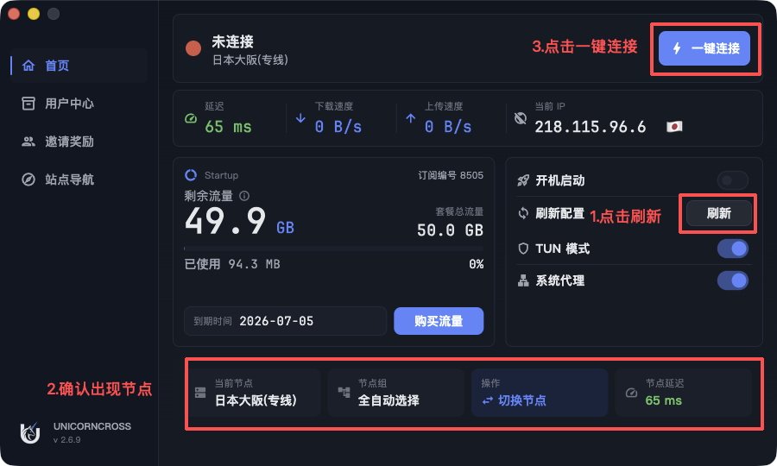Click the 订阅编号 8505 text
The height and width of the screenshot is (466, 777).
451,175
